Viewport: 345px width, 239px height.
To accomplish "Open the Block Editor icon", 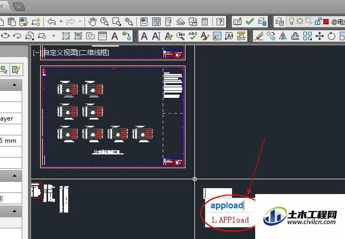I will 36,22.
